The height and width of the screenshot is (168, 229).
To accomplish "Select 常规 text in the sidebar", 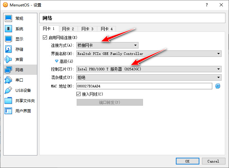I will click(19, 19).
